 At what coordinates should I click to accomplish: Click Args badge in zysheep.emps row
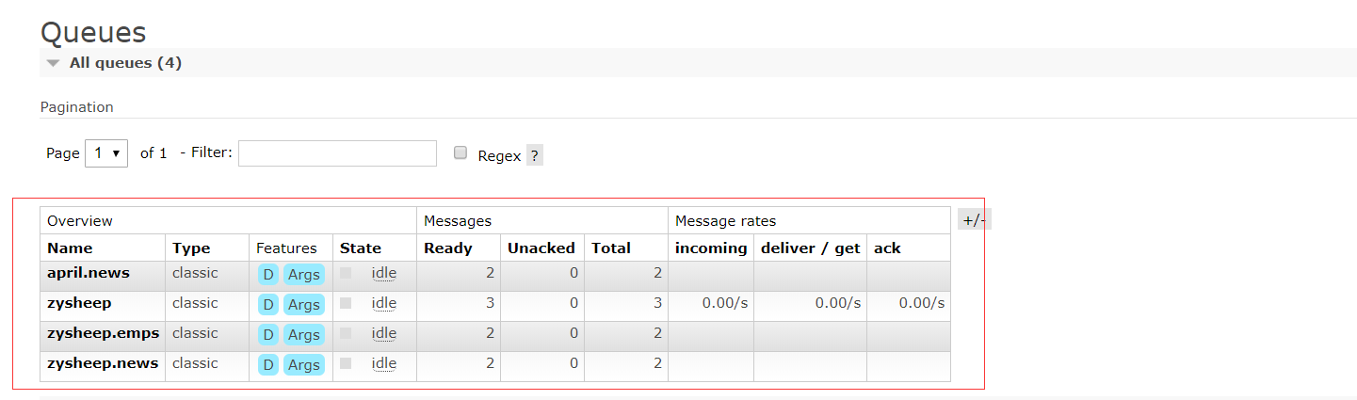click(x=304, y=335)
